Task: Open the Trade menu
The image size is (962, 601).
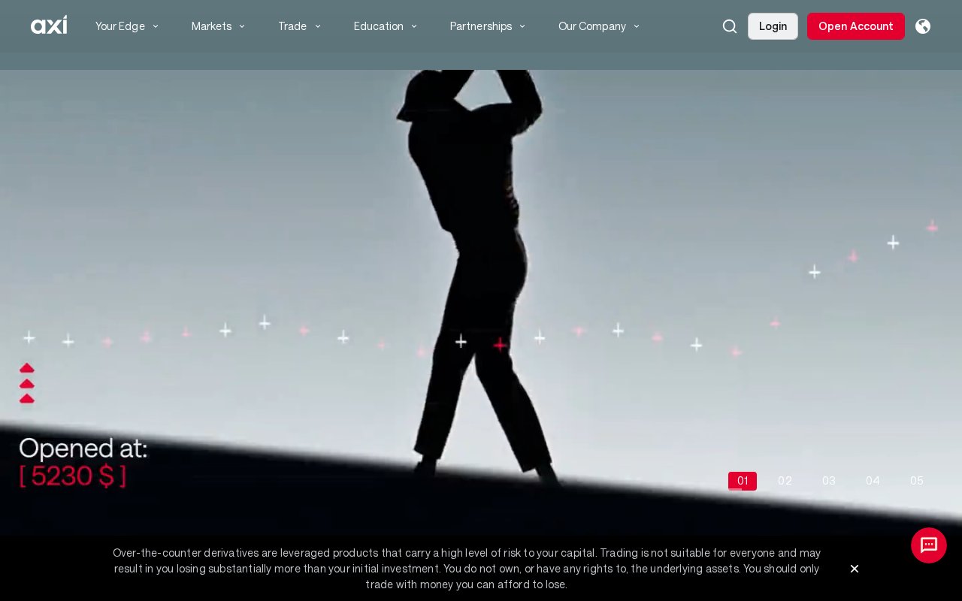Action: [x=292, y=26]
